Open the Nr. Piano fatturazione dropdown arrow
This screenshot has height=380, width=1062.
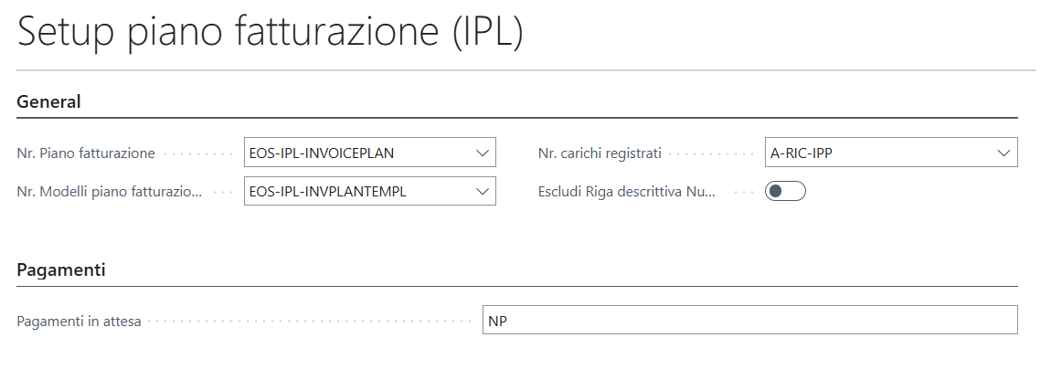tap(483, 153)
